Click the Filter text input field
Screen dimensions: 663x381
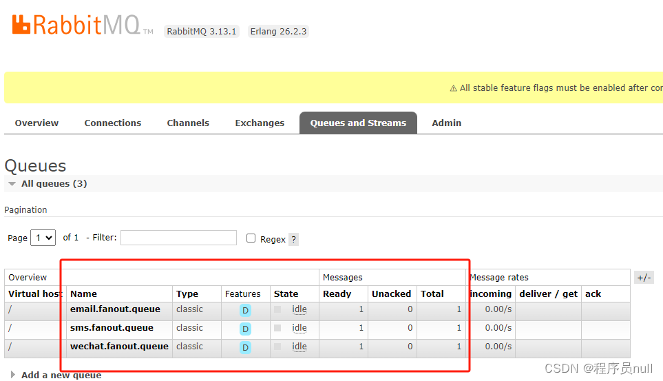coord(178,238)
